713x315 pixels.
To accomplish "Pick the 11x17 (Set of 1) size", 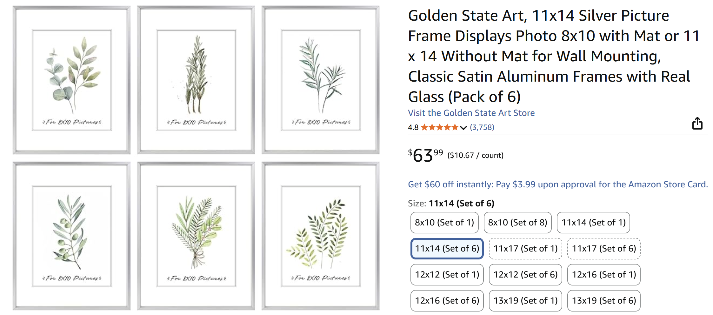I will point(525,248).
